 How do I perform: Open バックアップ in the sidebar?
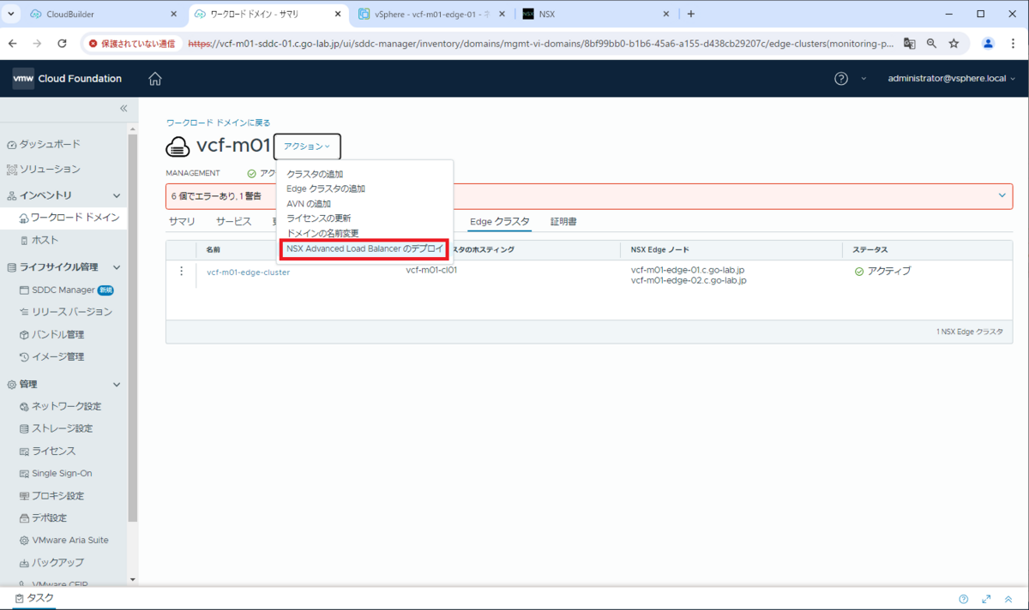(x=51, y=562)
